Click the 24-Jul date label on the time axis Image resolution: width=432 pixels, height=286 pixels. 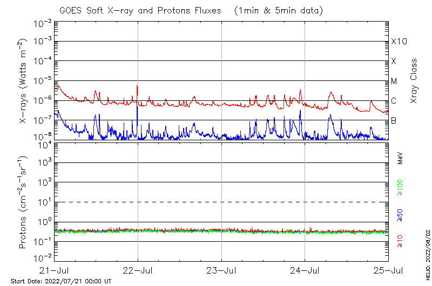305,270
